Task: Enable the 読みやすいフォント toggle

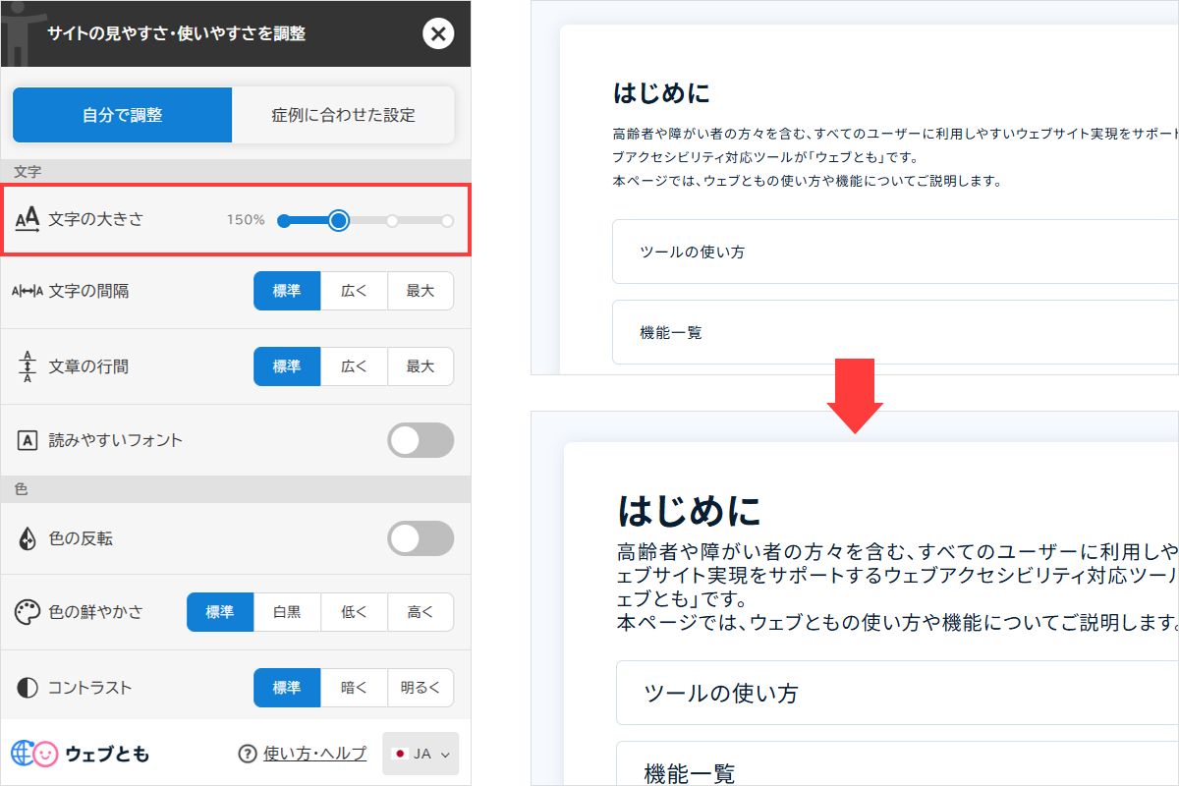Action: click(x=421, y=441)
